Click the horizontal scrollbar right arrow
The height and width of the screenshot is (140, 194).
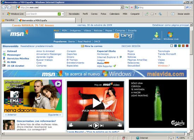coord(188,134)
